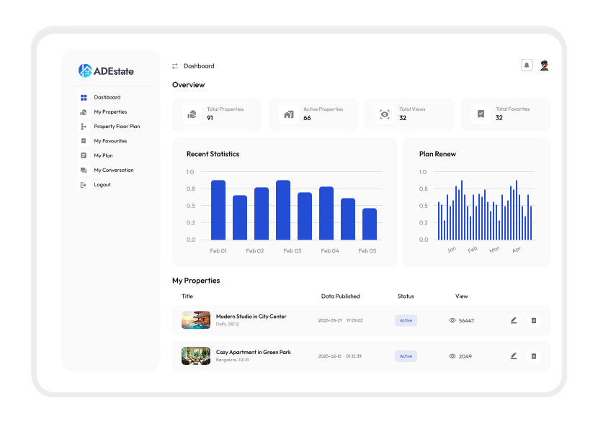Click the Total Favorites bookmark icon
Image resolution: width=598 pixels, height=426 pixels.
click(481, 114)
